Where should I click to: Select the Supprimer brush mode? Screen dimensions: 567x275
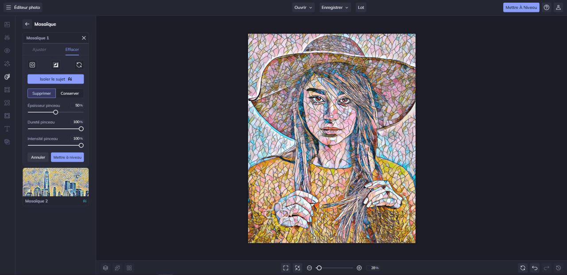(x=42, y=93)
